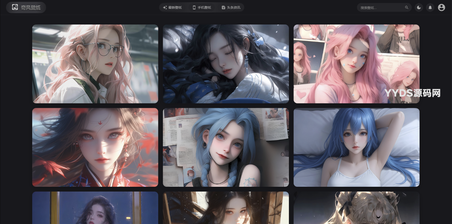Open user account avatar icon
Image resolution: width=452 pixels, height=224 pixels.
pos(441,8)
